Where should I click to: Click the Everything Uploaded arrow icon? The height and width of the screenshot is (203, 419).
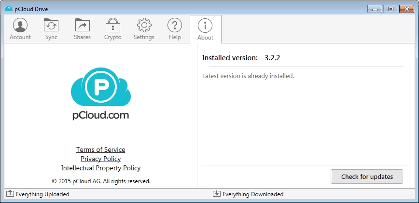[x=10, y=193]
